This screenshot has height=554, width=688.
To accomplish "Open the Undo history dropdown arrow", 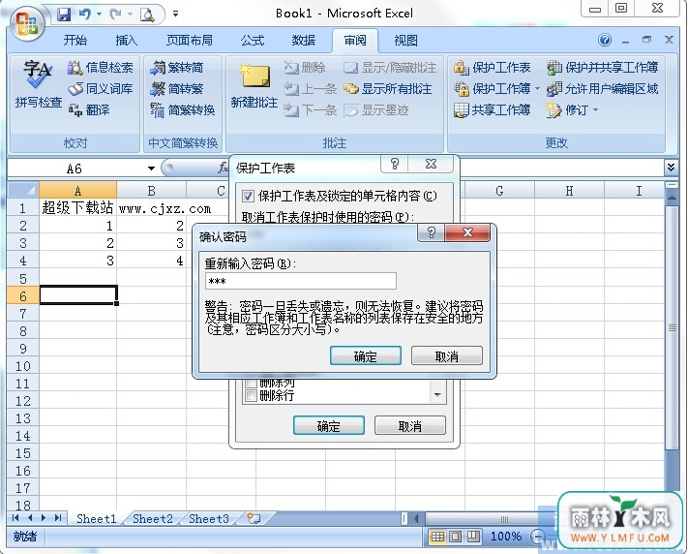I will [x=99, y=15].
